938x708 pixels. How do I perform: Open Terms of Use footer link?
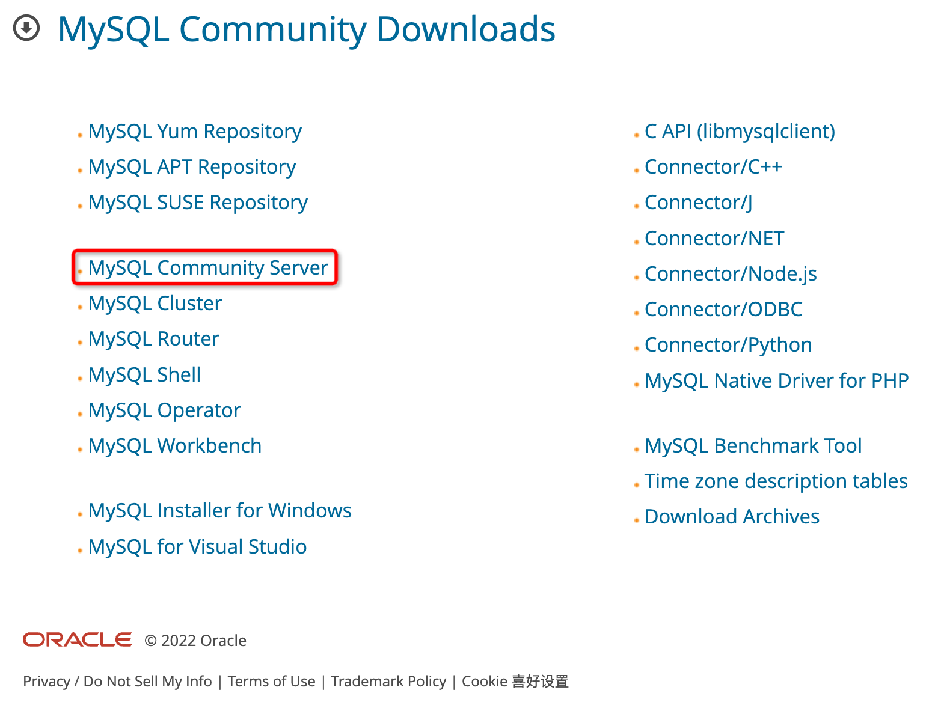click(x=271, y=682)
